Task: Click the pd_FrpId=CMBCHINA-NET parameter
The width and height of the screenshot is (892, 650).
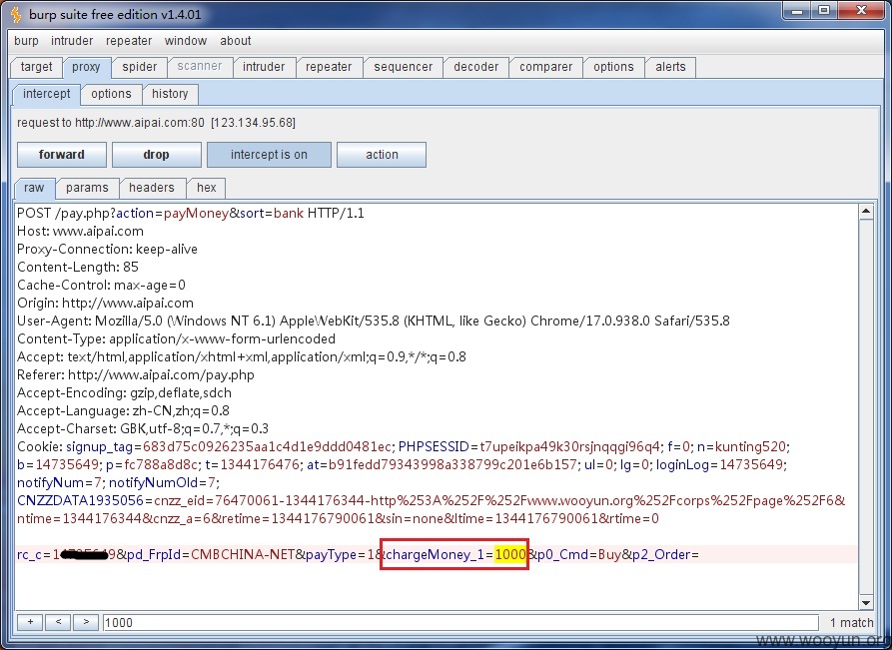Action: pos(211,554)
